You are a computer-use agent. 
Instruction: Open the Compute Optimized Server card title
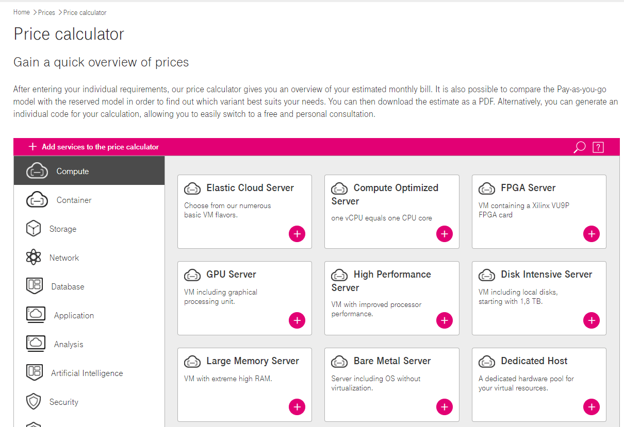[x=385, y=194]
